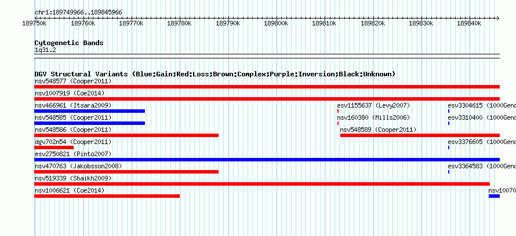
Task: Select the 189820k ruler position label
Action: 373,23
